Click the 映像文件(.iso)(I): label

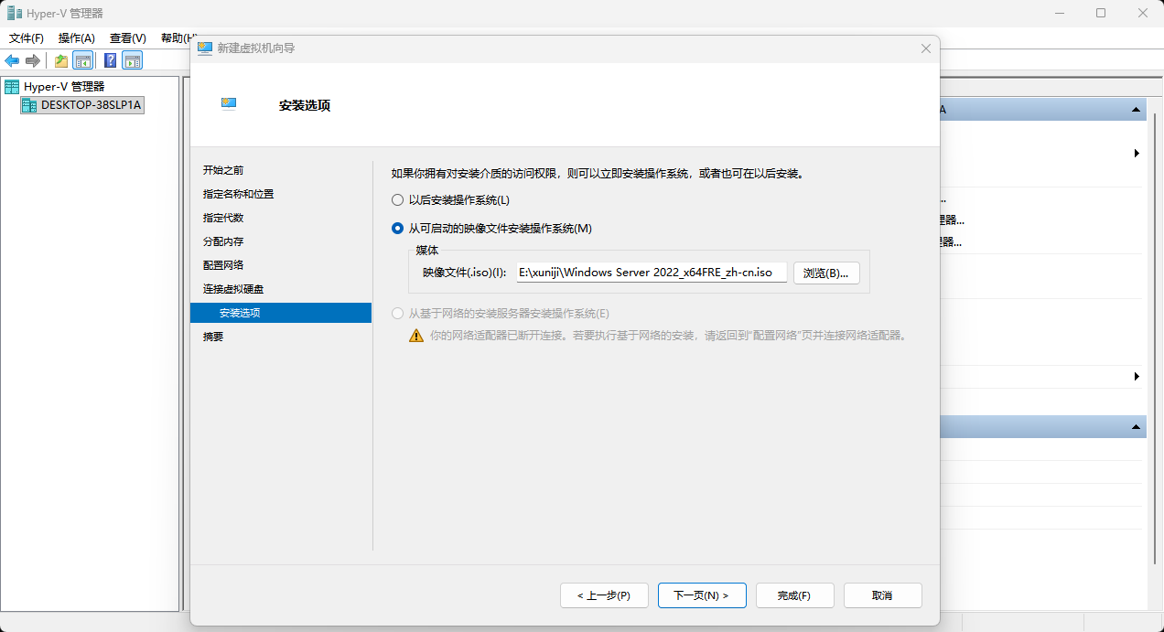click(x=464, y=273)
